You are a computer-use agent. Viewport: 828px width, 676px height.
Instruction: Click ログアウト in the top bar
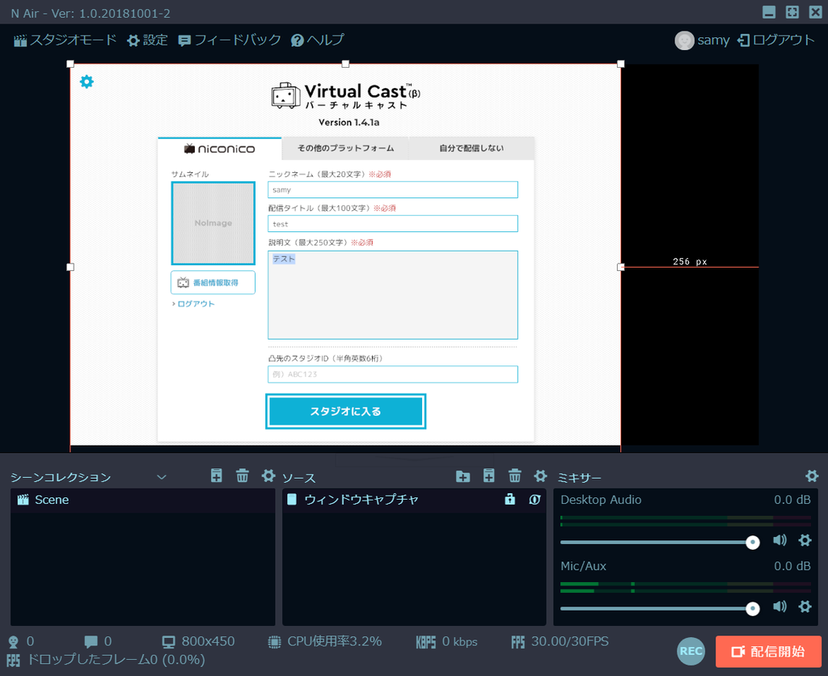click(776, 40)
